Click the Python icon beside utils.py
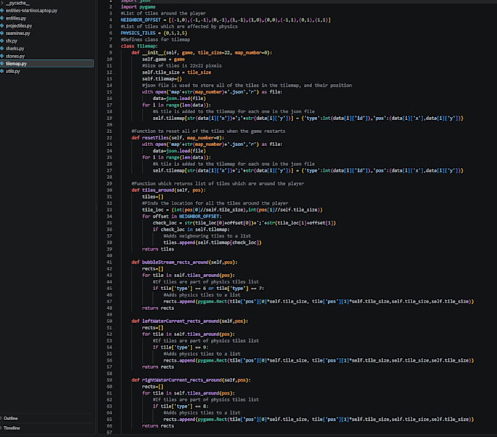 click(2, 72)
